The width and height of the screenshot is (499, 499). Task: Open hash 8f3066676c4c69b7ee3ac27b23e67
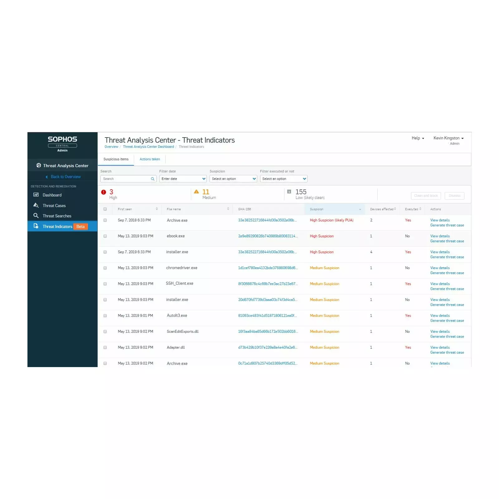click(x=268, y=284)
